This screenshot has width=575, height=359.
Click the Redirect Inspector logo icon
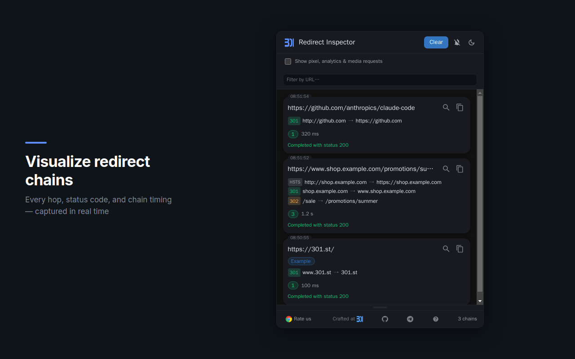289,43
